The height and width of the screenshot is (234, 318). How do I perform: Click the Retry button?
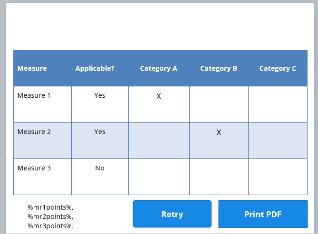click(172, 214)
